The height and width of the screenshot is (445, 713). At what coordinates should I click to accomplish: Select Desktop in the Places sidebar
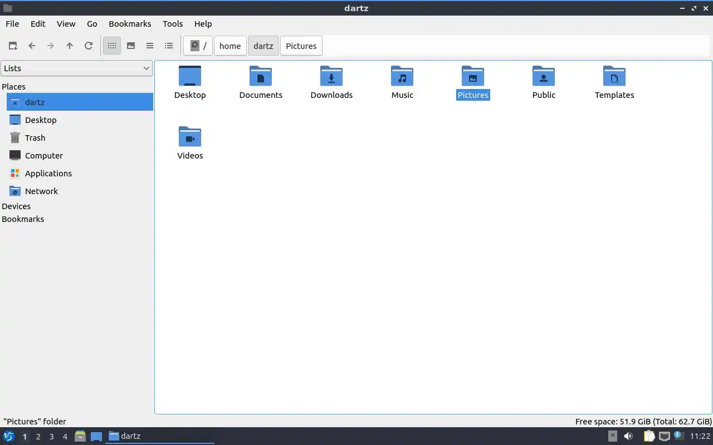point(80,120)
